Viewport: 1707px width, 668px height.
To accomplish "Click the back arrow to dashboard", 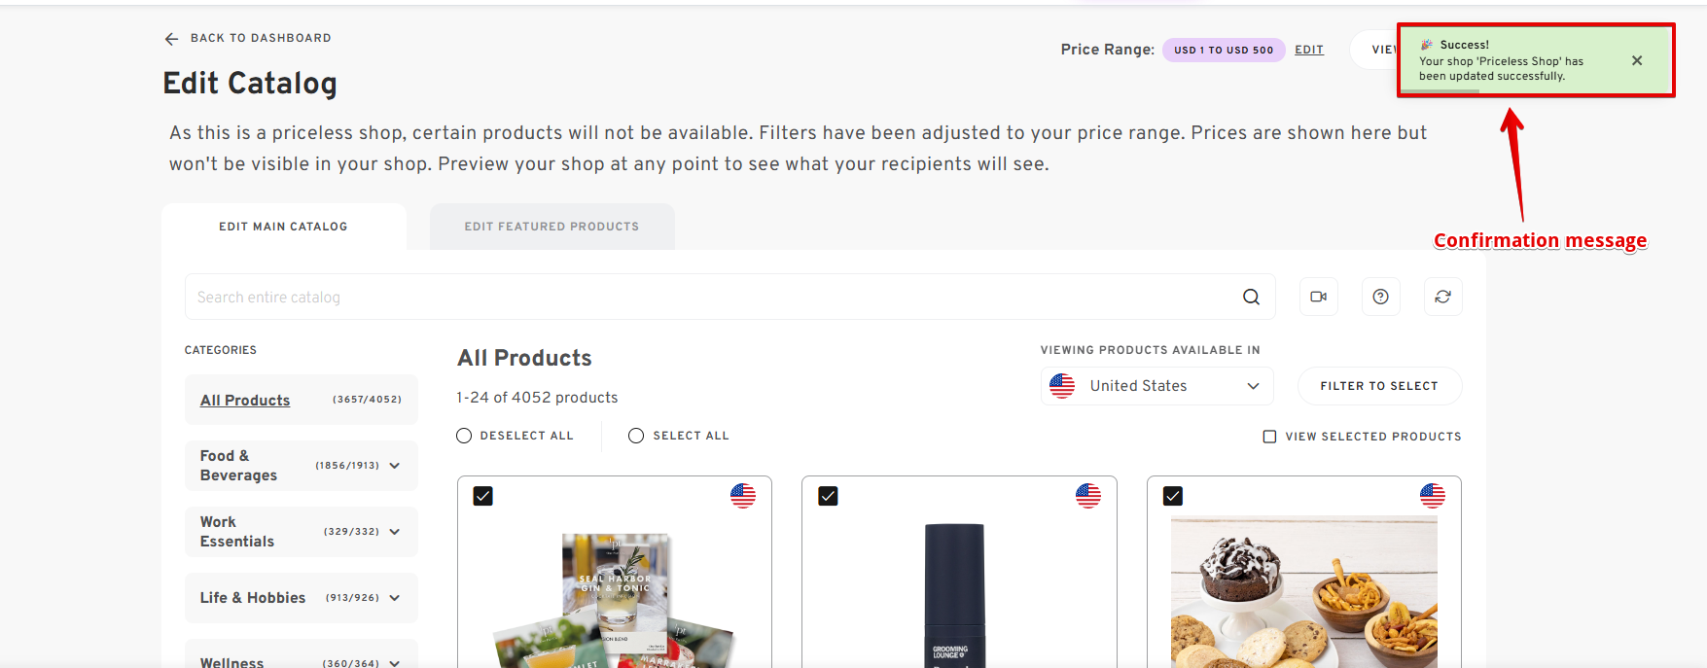I will 172,39.
